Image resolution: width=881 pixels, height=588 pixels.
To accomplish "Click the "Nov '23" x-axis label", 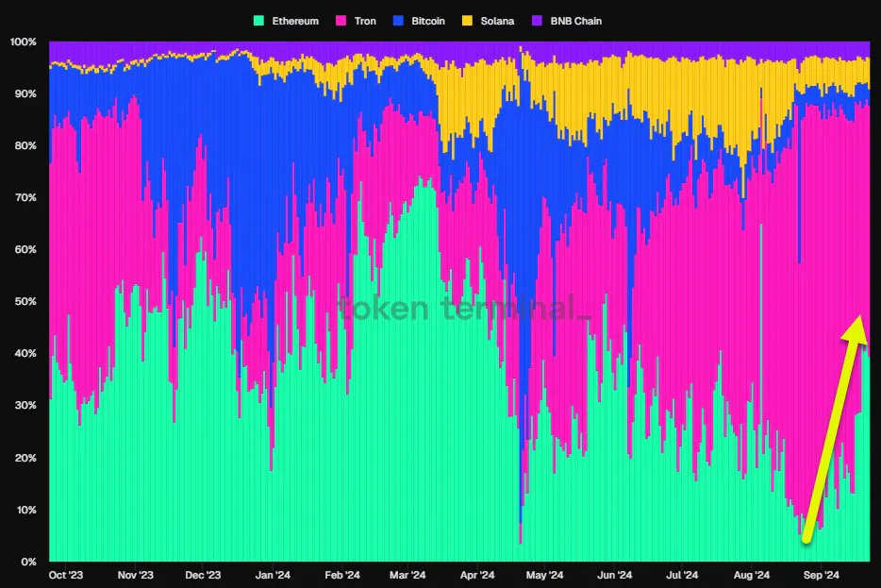I will 136,575.
